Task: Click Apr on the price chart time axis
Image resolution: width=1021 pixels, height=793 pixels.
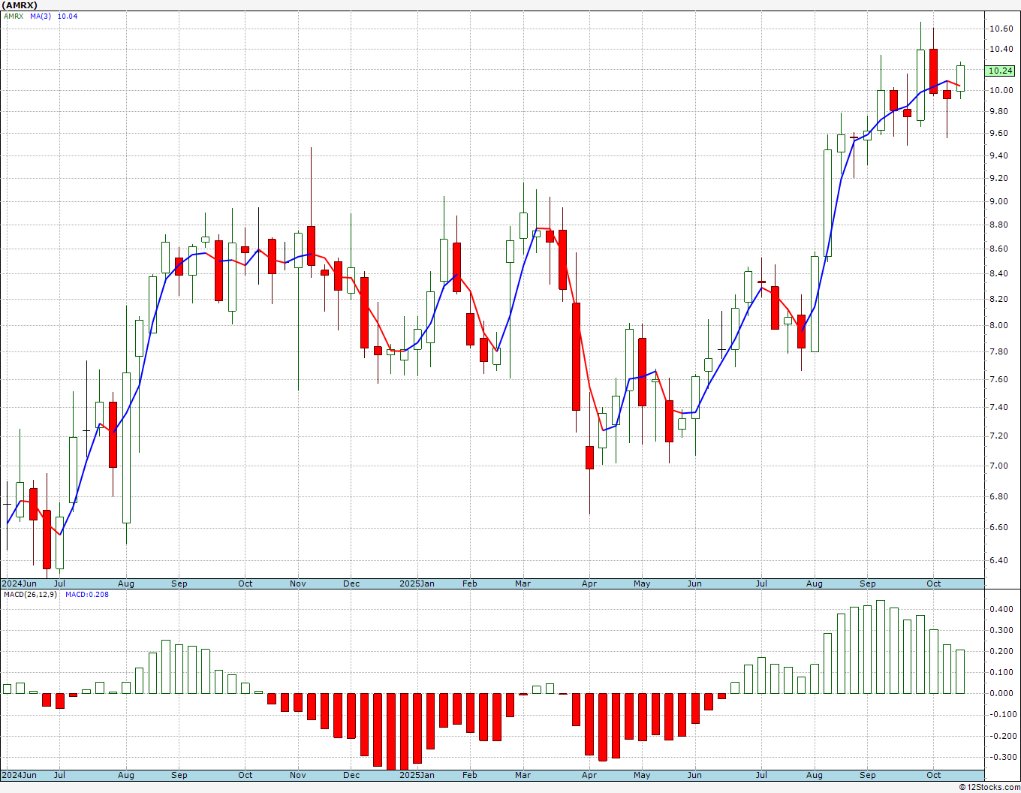Action: [x=589, y=583]
